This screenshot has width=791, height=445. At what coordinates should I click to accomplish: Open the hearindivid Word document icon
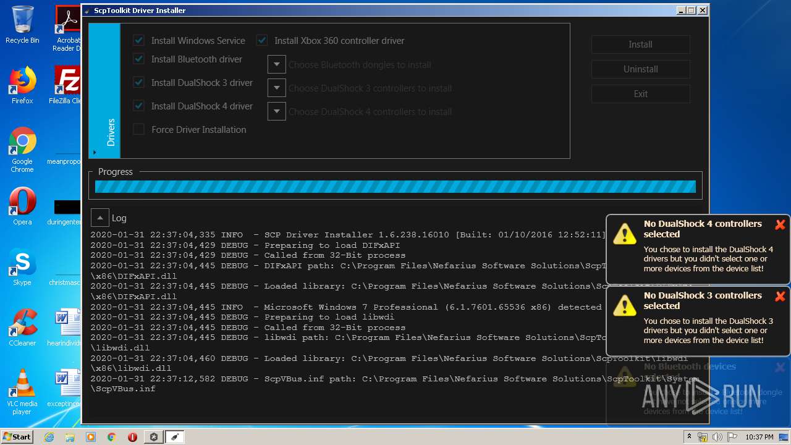(67, 328)
